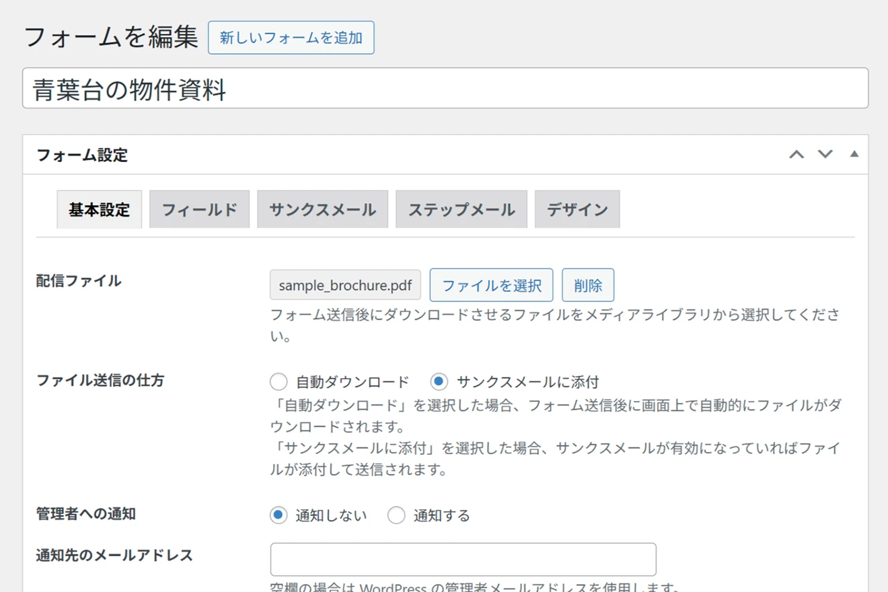Choose 通知しない radio button

tap(279, 515)
